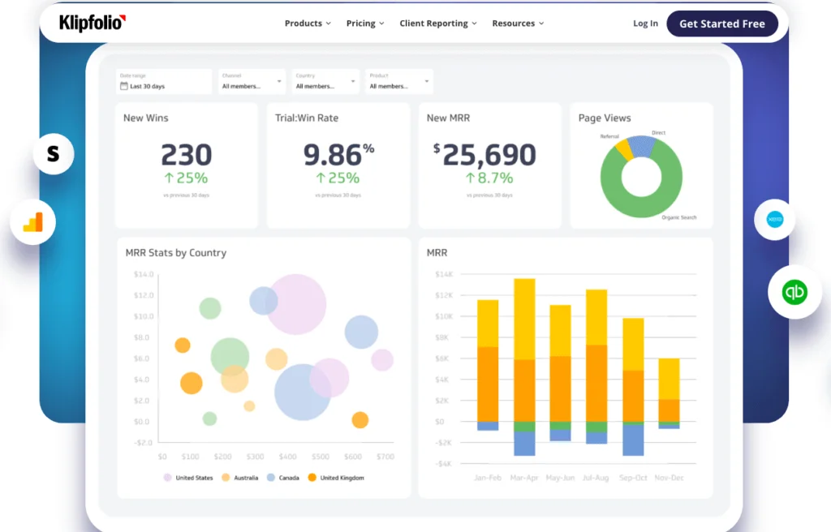Click the New MRR value $25,690

coord(484,155)
